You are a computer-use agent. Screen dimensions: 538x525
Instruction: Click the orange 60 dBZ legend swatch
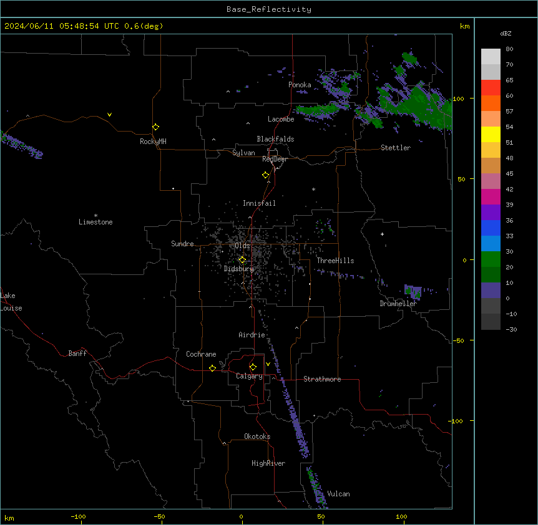[x=491, y=103]
